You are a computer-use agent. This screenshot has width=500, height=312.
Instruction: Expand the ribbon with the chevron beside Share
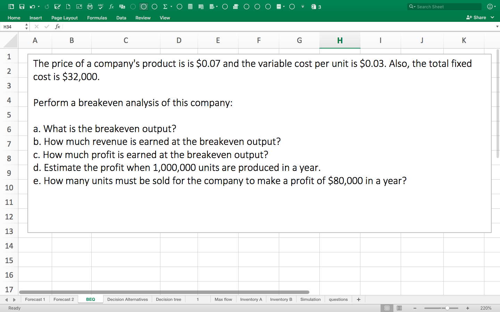tap(492, 17)
